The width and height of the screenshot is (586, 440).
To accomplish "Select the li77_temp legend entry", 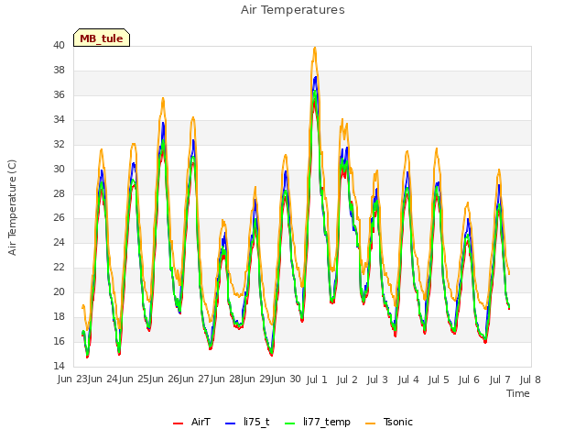I will (318, 422).
